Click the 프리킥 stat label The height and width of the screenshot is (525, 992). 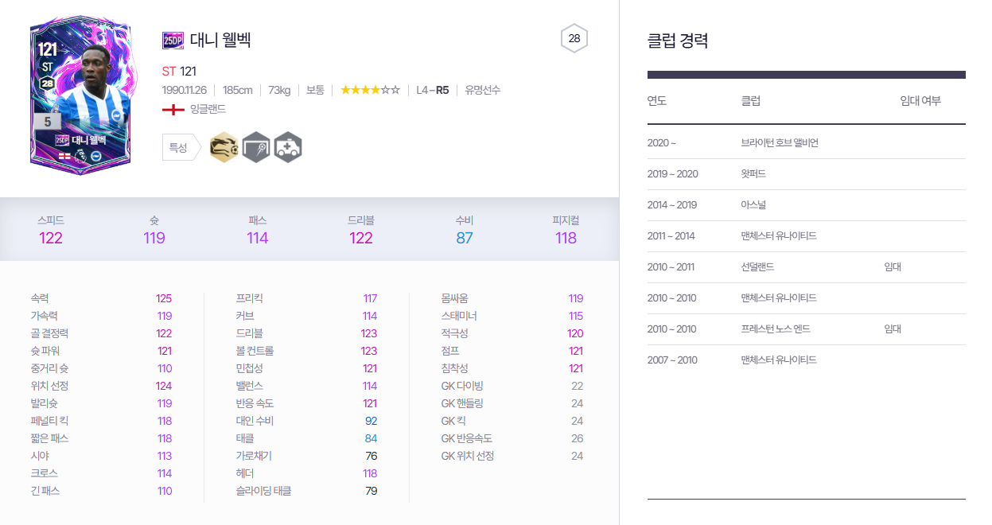click(x=251, y=298)
